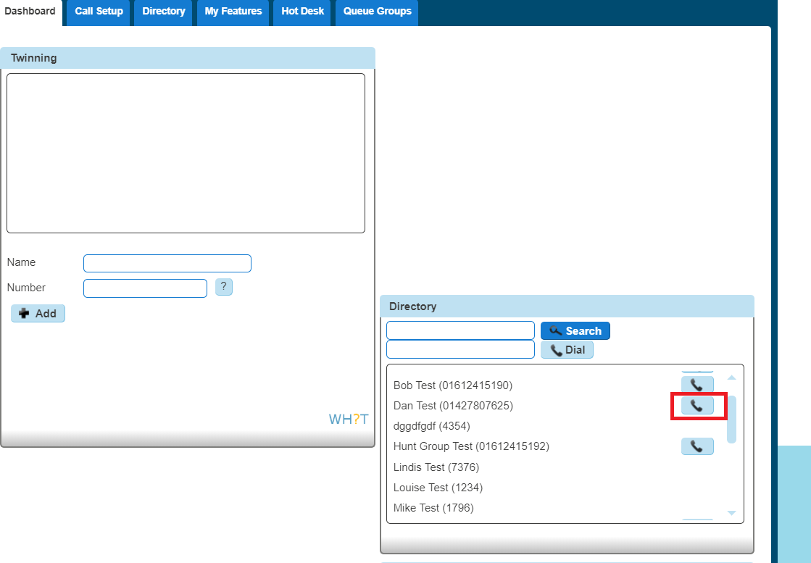Open the Directory tab

coord(164,12)
